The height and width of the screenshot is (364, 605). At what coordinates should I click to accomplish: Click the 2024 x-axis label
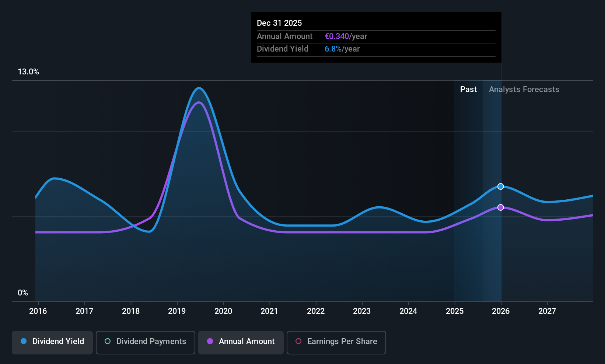pyautogui.click(x=408, y=311)
